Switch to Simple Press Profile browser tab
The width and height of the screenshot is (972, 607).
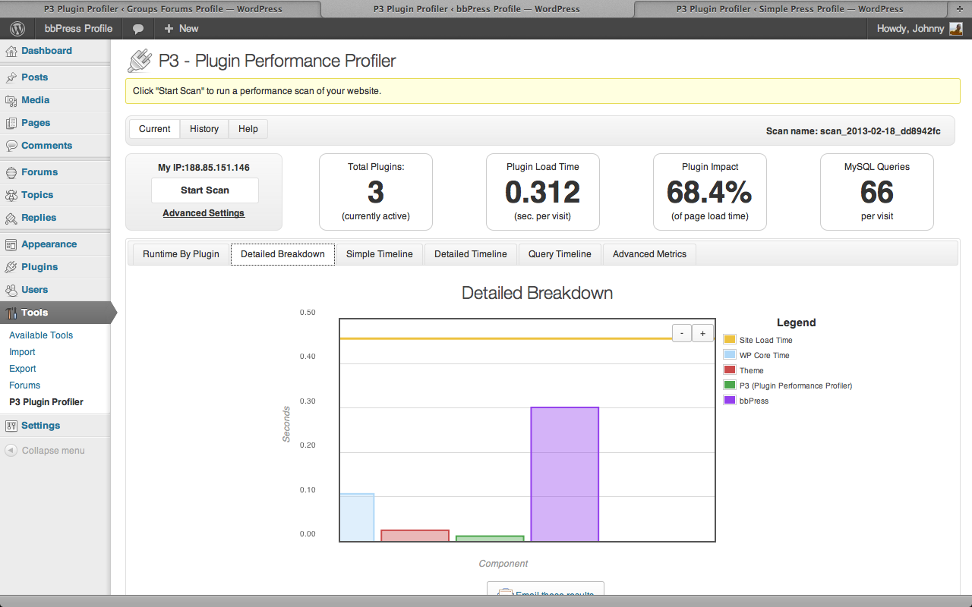790,9
